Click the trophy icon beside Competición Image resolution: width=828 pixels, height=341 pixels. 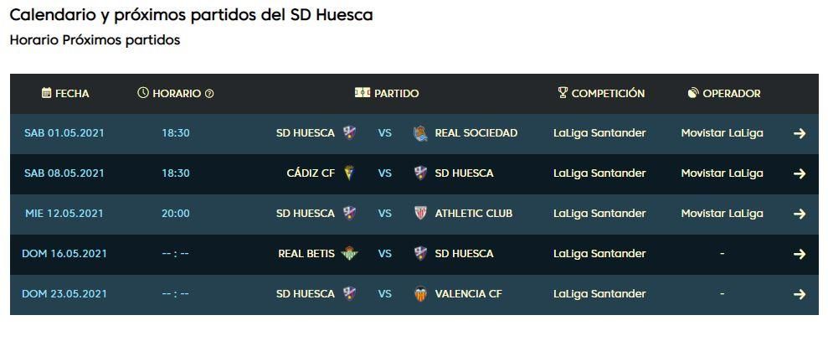563,93
